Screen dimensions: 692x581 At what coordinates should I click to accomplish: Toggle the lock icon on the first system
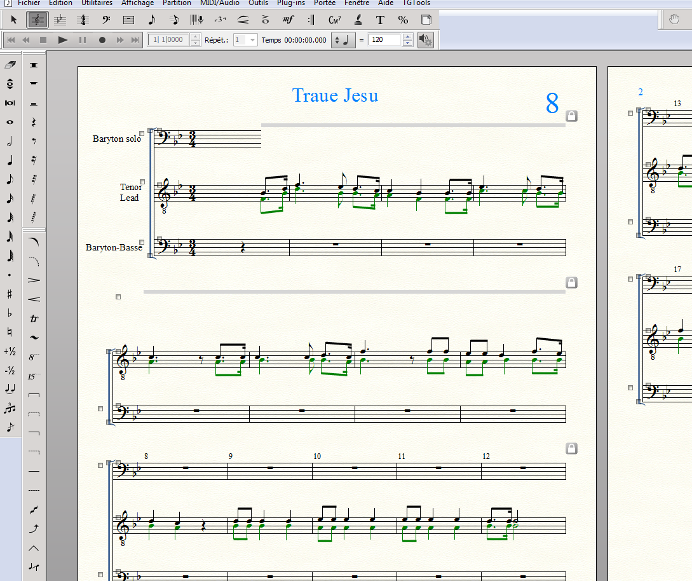[x=571, y=116]
